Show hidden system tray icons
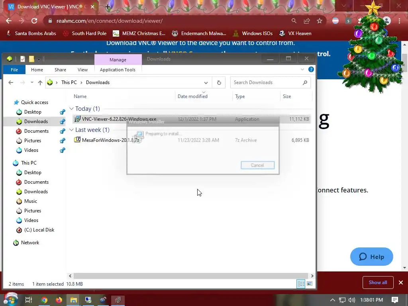 [x=333, y=300]
